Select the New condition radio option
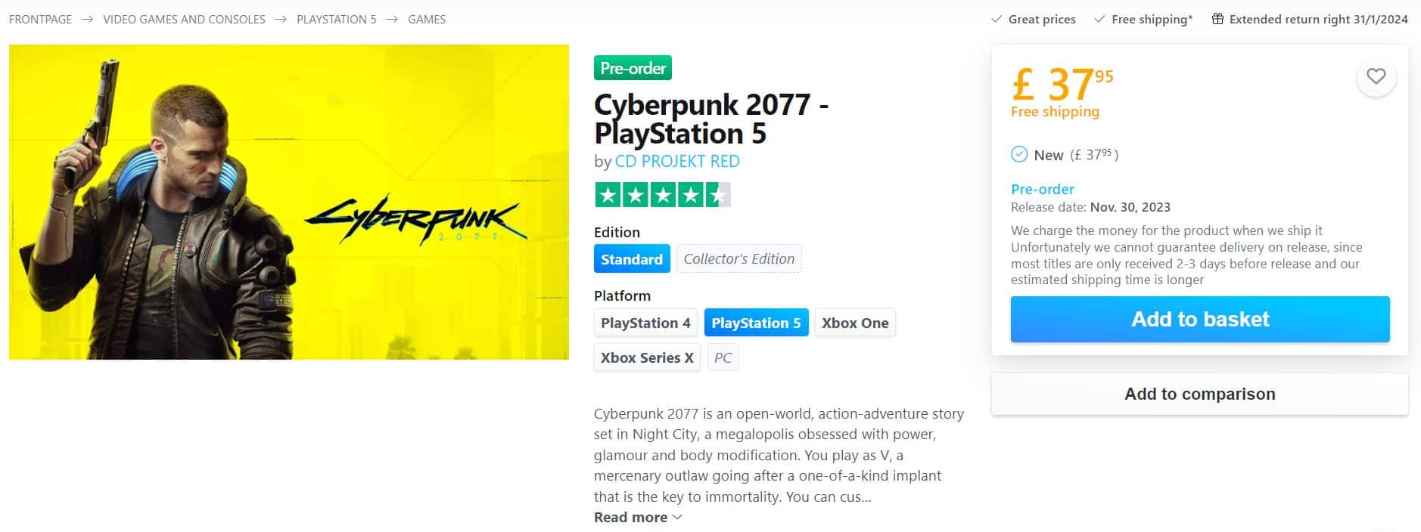Viewport: 1421px width, 532px height. (1019, 154)
